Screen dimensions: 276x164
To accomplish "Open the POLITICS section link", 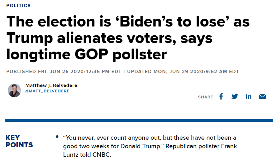I will [18, 6].
